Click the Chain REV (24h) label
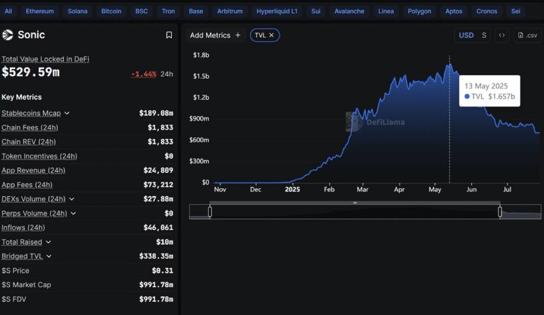This screenshot has height=315, width=544. 29,142
